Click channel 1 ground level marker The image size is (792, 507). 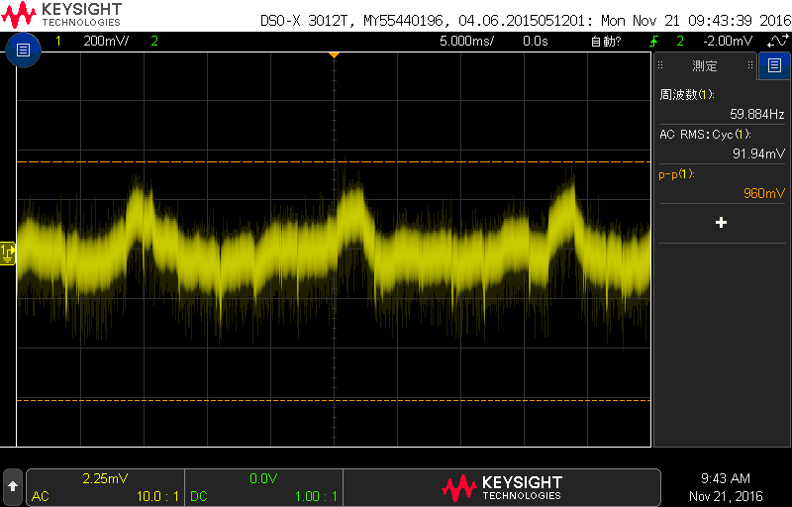(x=10, y=254)
